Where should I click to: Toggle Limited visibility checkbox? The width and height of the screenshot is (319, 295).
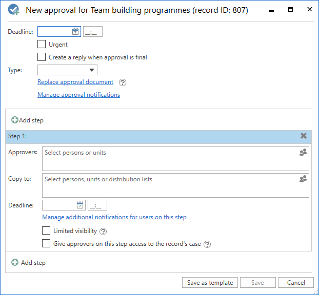pyautogui.click(x=46, y=231)
